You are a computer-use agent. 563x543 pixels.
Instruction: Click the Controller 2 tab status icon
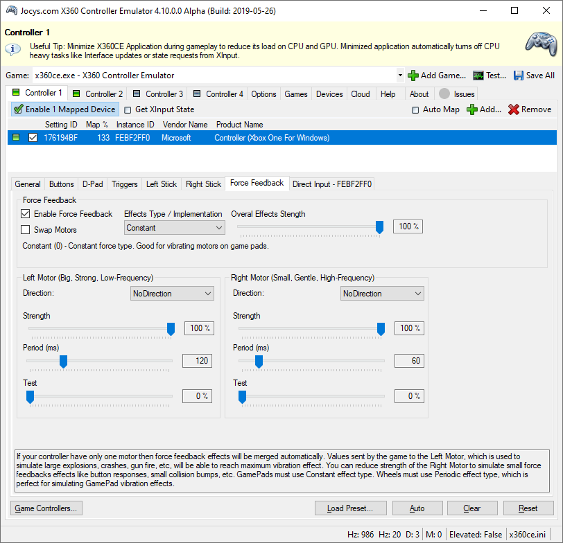pos(76,94)
